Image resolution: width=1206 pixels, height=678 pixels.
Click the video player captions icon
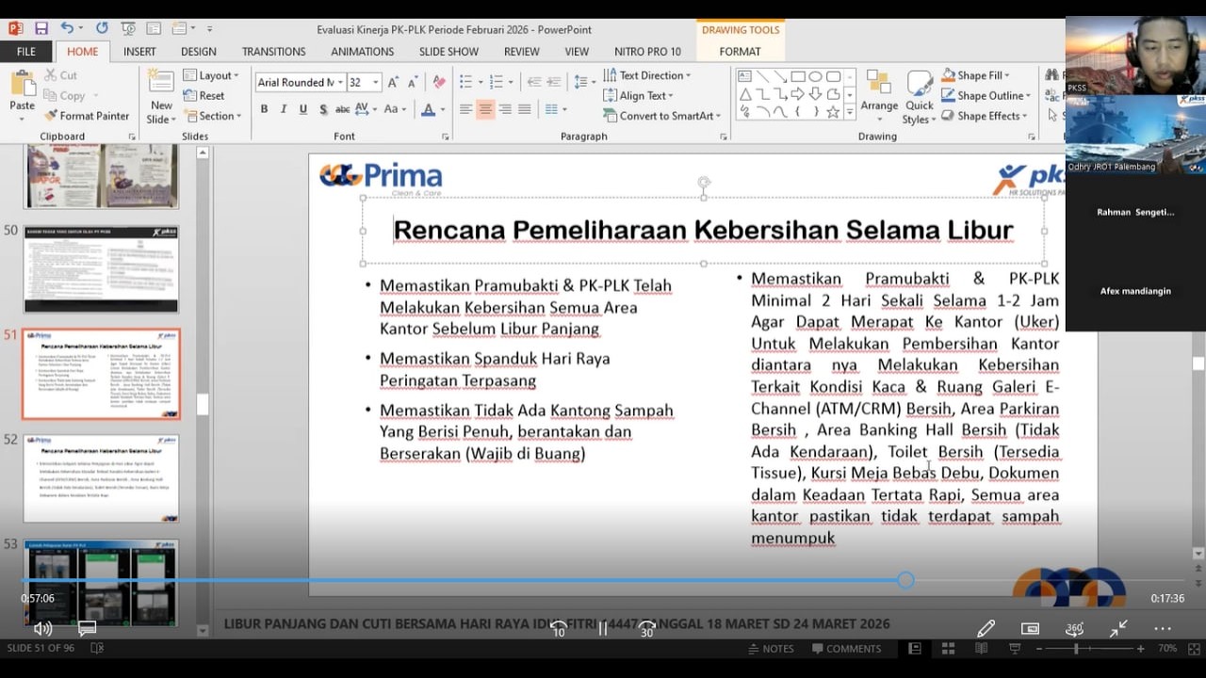pos(88,628)
